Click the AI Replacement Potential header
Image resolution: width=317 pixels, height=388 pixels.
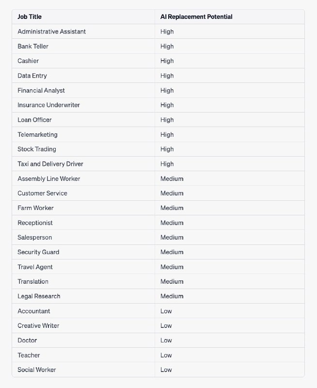click(x=196, y=17)
